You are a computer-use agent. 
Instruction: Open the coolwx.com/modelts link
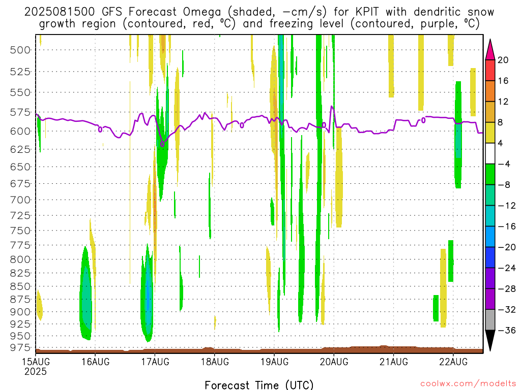(x=468, y=384)
